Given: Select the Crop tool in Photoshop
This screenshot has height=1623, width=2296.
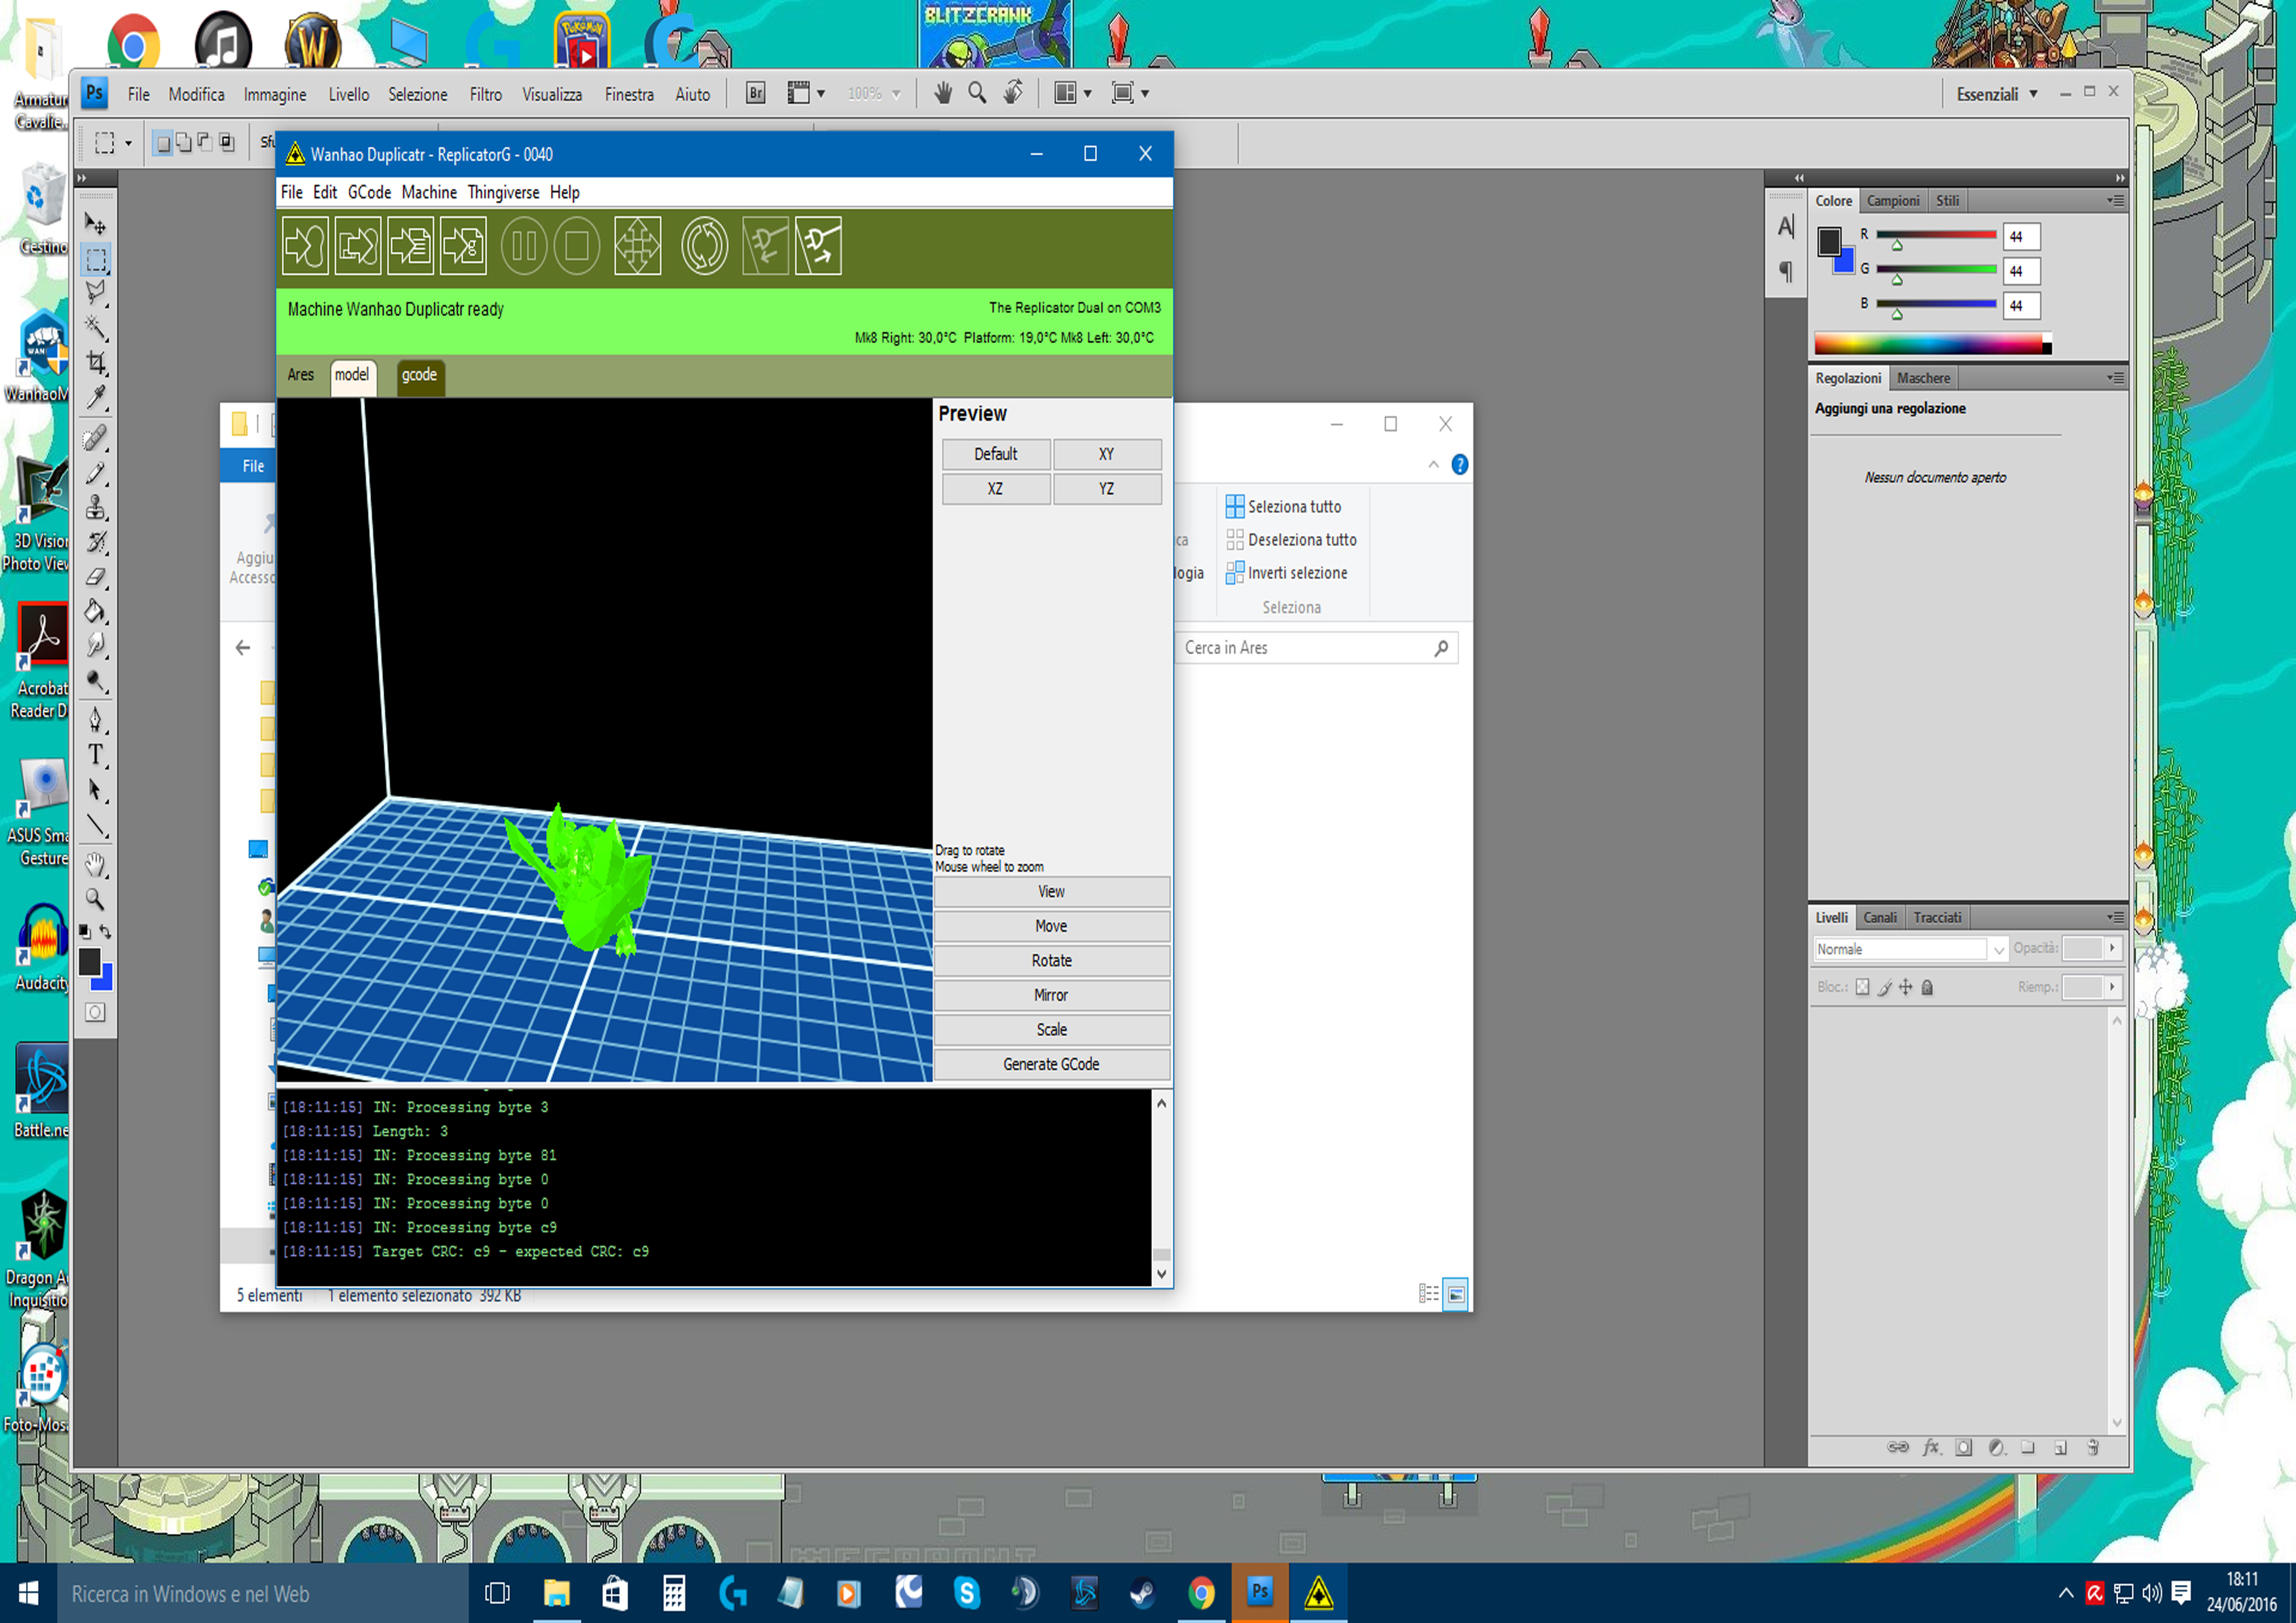Looking at the screenshot, I should pyautogui.click(x=96, y=363).
